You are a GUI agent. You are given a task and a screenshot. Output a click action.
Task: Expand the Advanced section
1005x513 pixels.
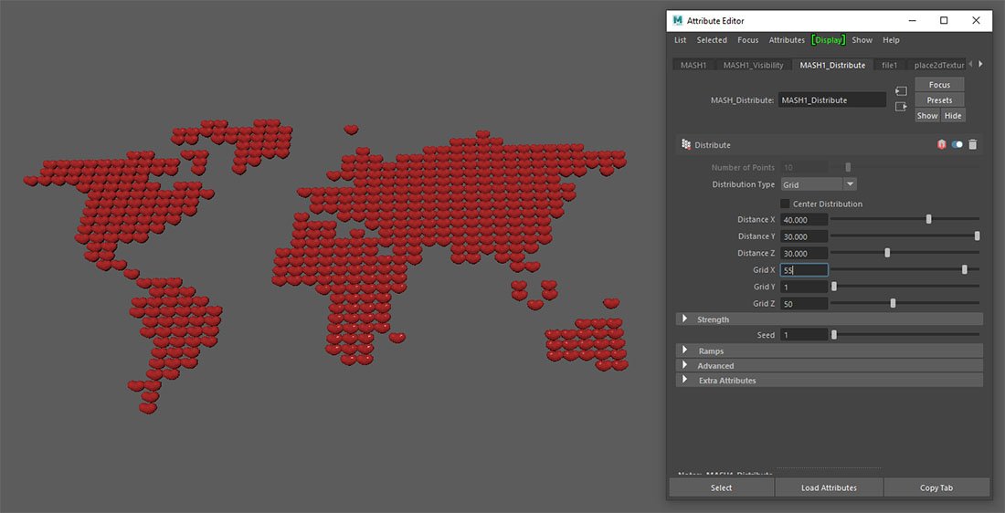(x=684, y=365)
